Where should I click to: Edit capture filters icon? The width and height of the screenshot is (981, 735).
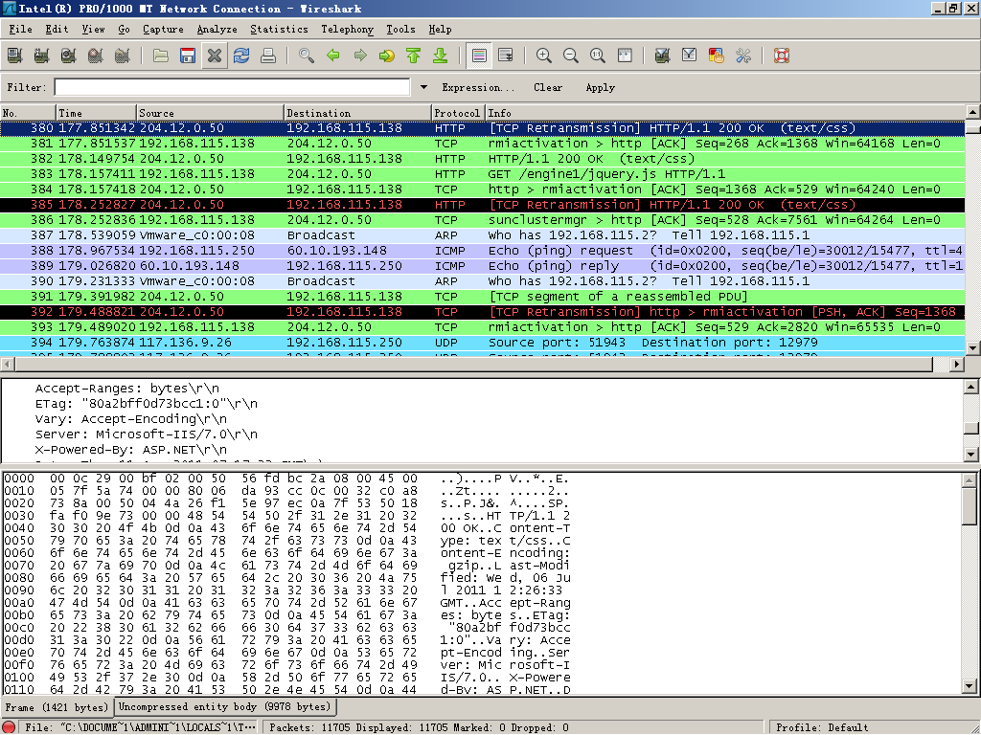point(663,56)
